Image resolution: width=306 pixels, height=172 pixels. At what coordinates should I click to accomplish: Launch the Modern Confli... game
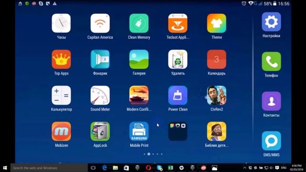pos(139,96)
